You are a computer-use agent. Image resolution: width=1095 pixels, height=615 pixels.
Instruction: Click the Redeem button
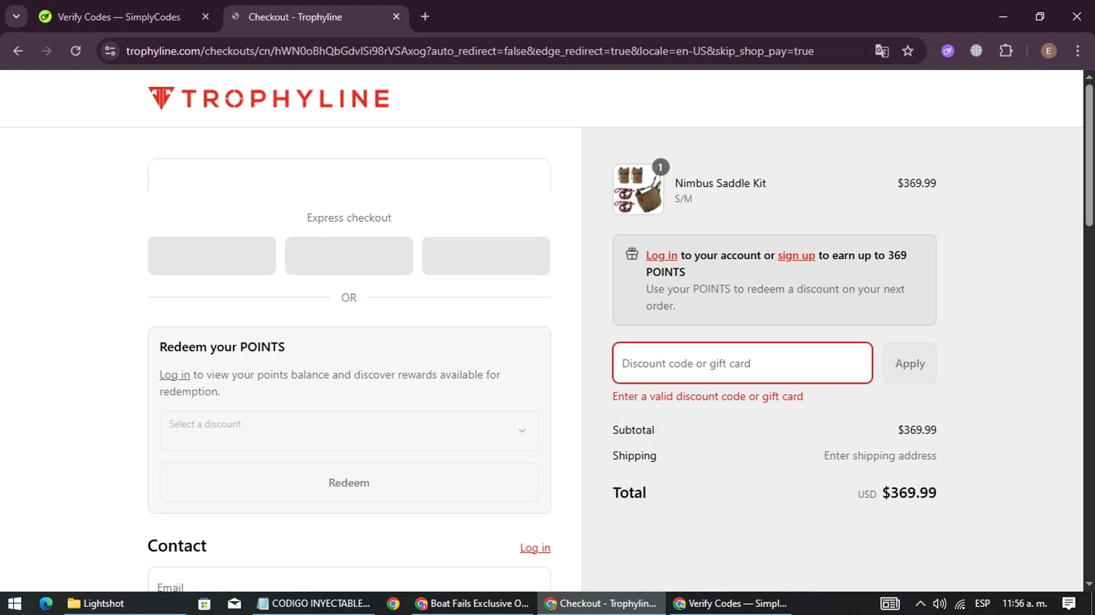pos(349,482)
